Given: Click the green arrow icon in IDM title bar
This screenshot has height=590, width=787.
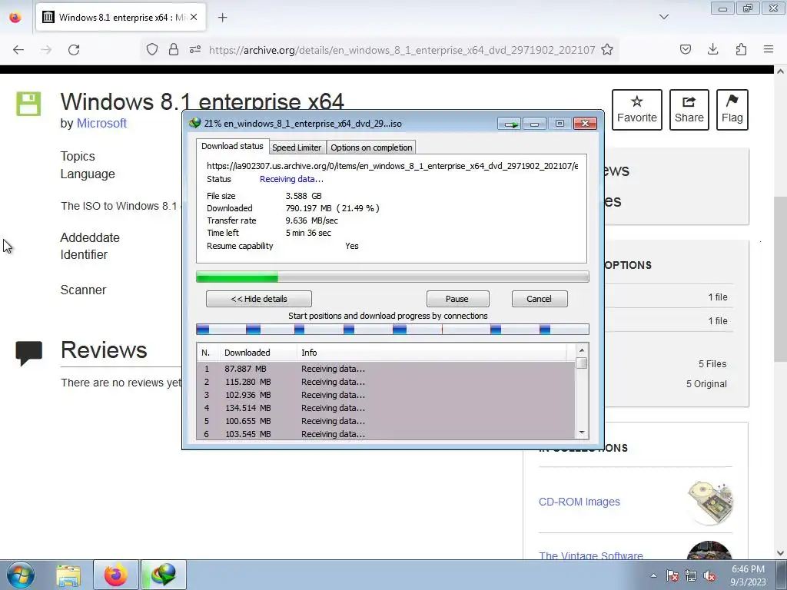Looking at the screenshot, I should tap(510, 124).
